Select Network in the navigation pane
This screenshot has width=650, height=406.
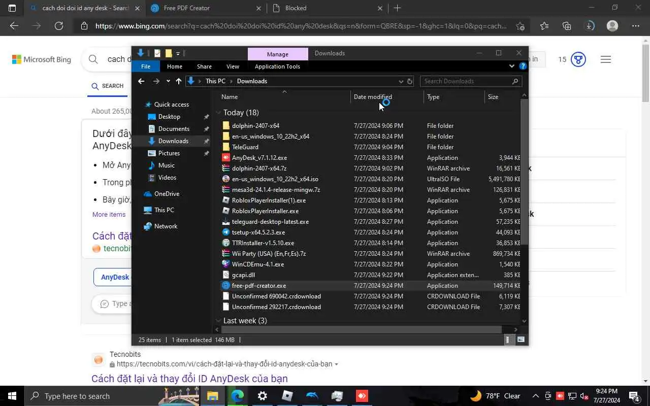coord(166,226)
